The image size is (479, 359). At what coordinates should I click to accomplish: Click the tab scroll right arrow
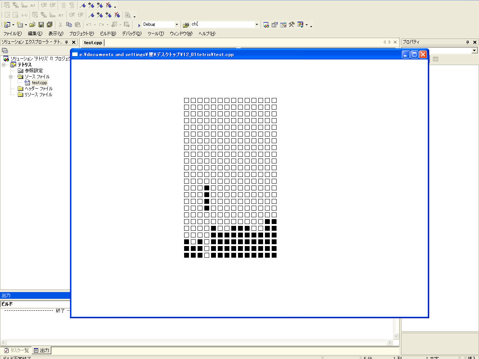(x=390, y=42)
